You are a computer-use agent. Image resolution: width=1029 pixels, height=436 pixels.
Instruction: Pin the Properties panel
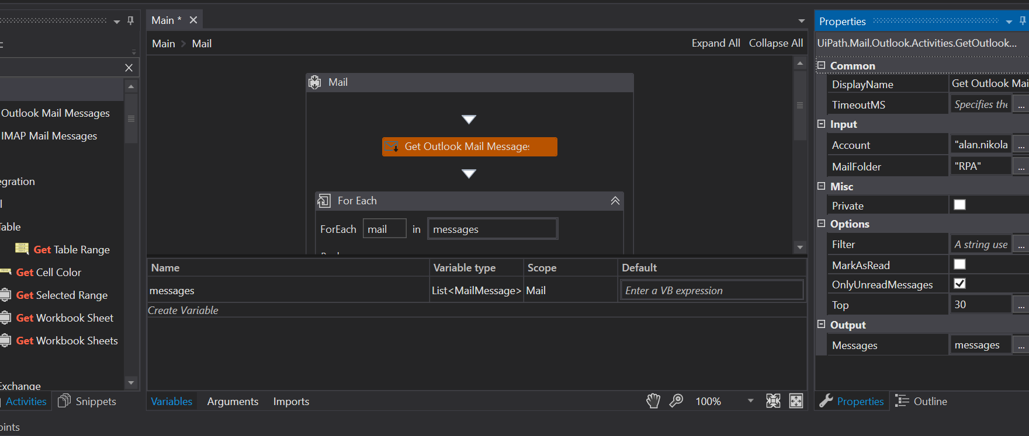point(1023,21)
